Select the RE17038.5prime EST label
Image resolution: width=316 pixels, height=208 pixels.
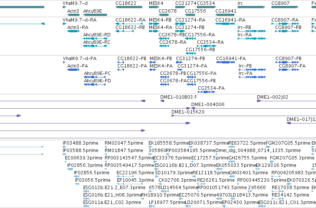[290, 188]
